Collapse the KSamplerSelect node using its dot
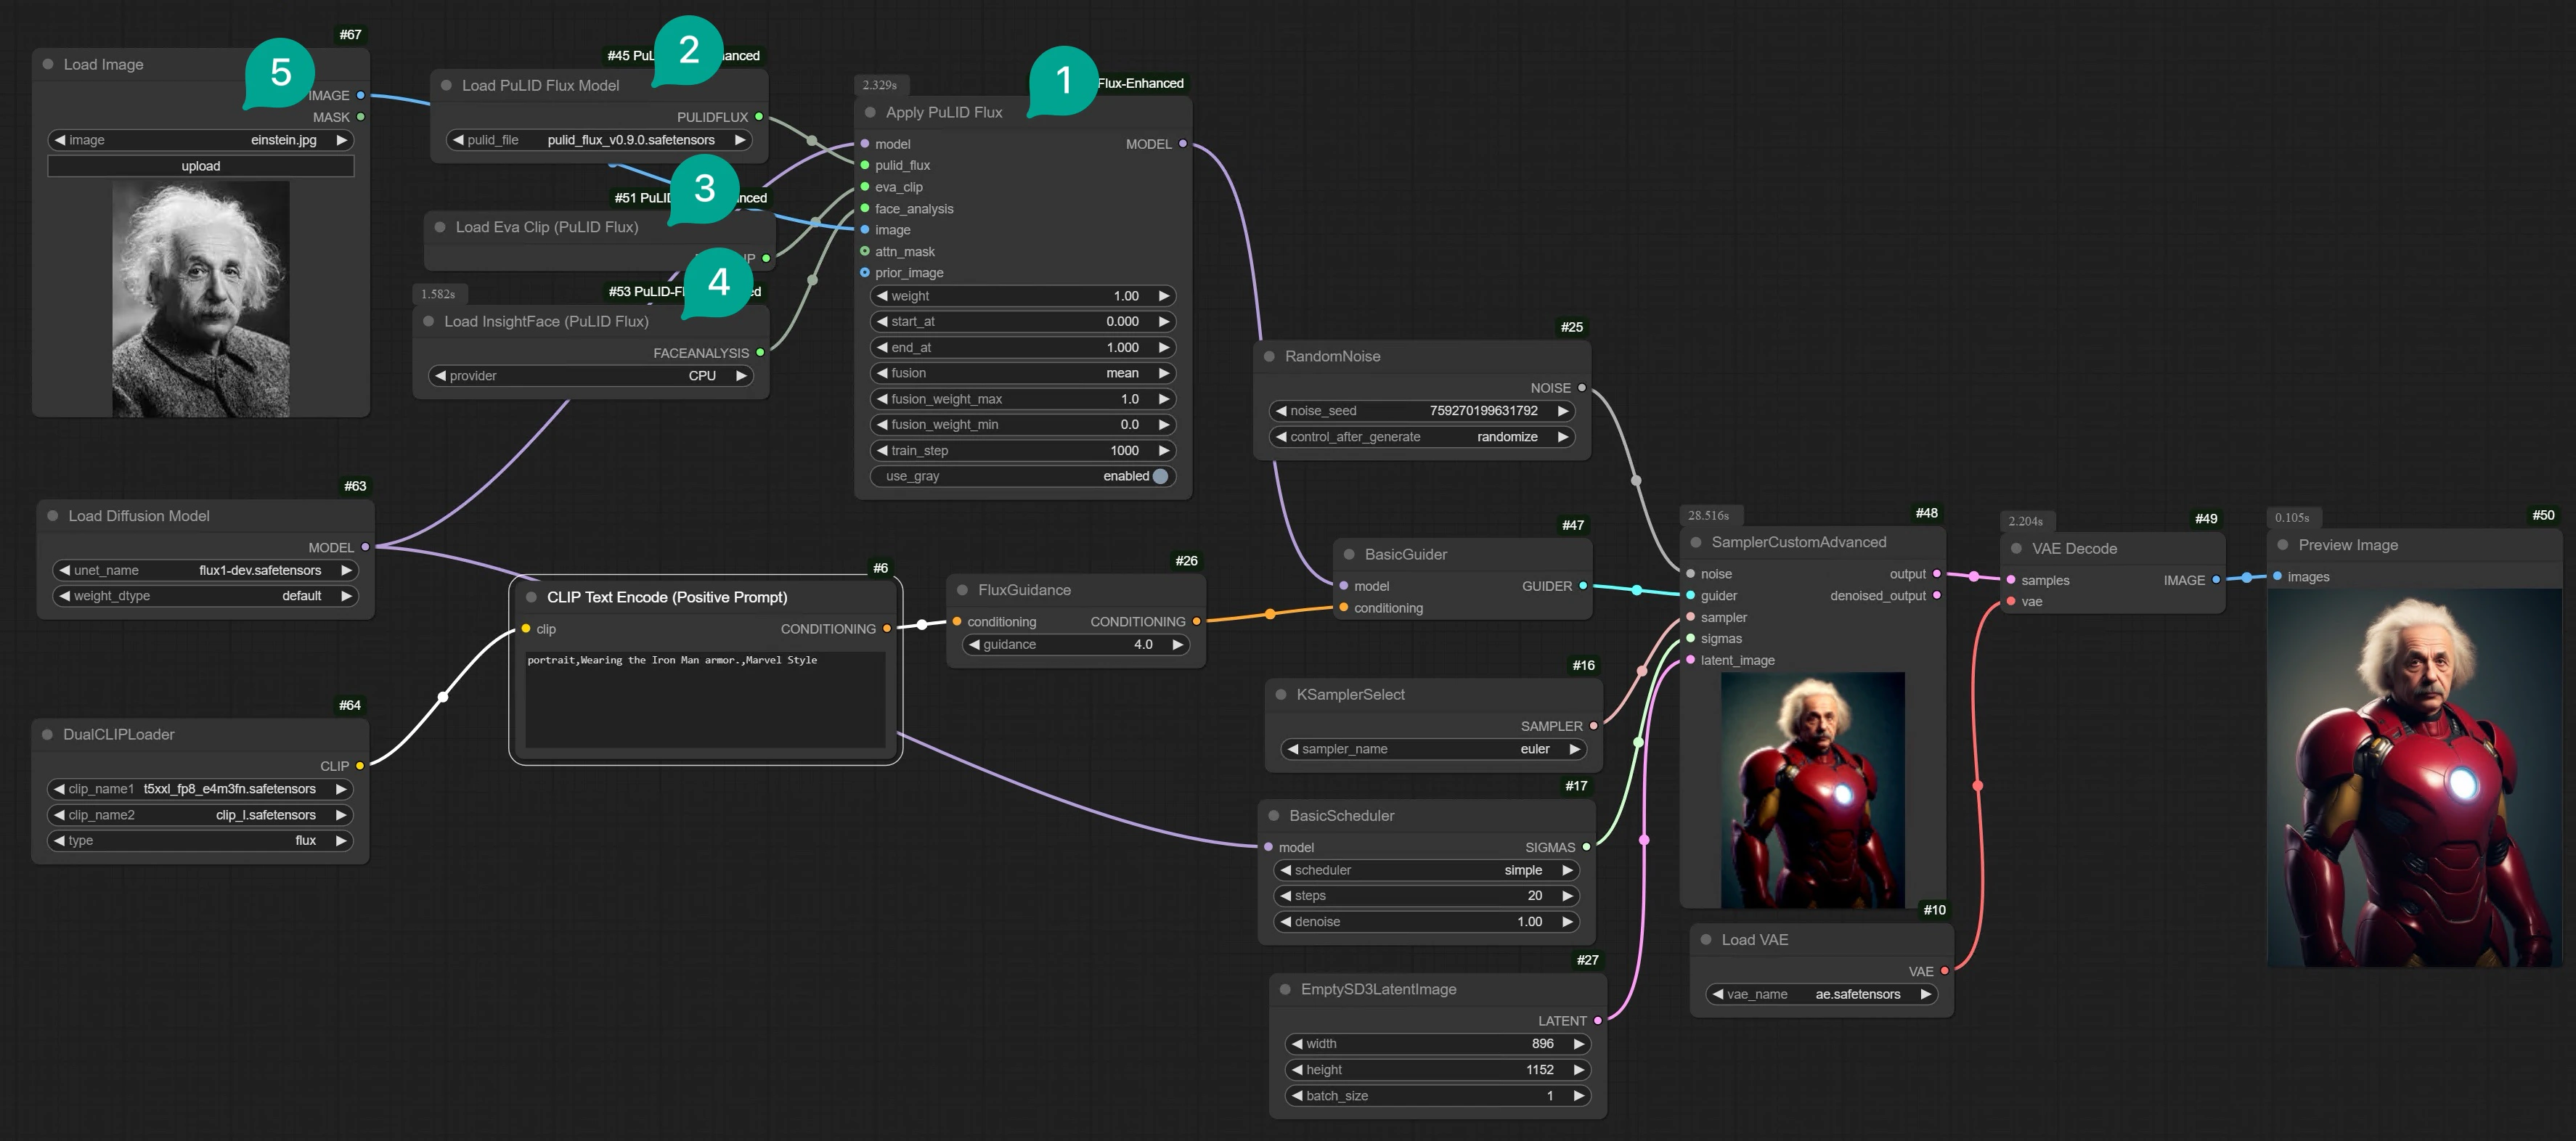This screenshot has width=2576, height=1141. pyautogui.click(x=1281, y=694)
